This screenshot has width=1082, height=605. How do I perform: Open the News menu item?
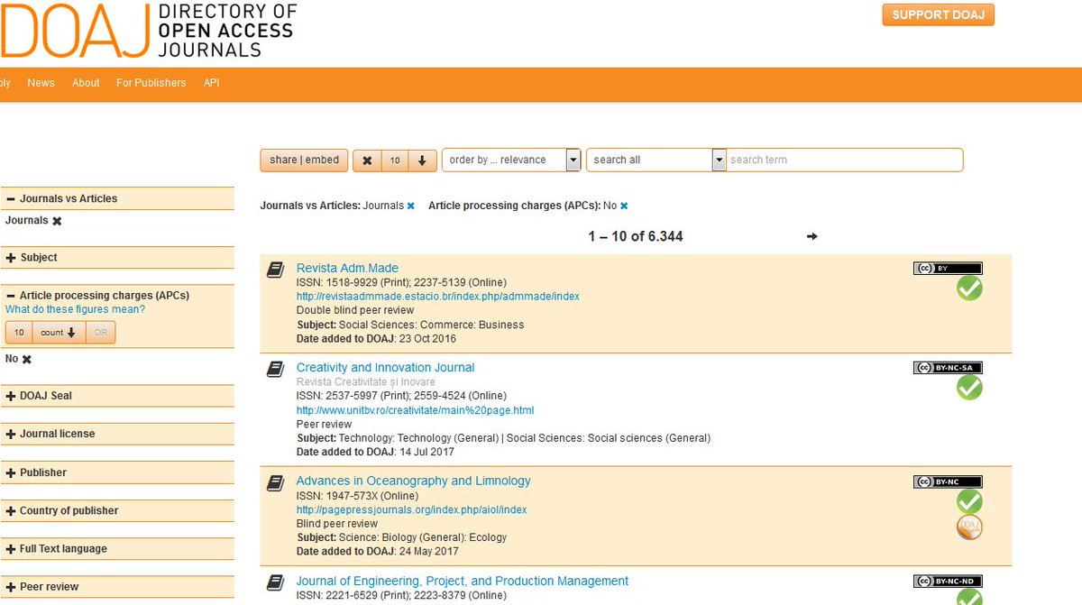click(41, 82)
